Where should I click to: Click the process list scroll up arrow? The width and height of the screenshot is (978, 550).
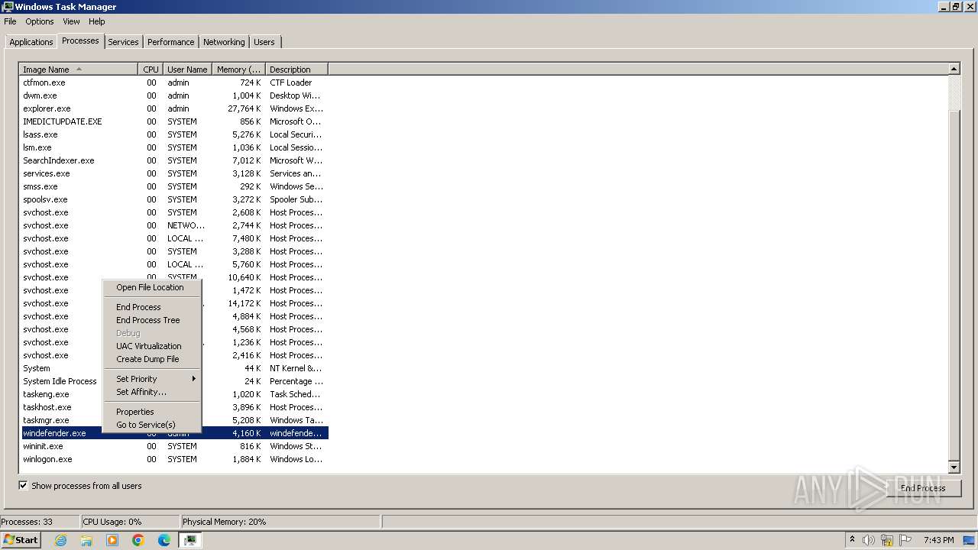(954, 70)
